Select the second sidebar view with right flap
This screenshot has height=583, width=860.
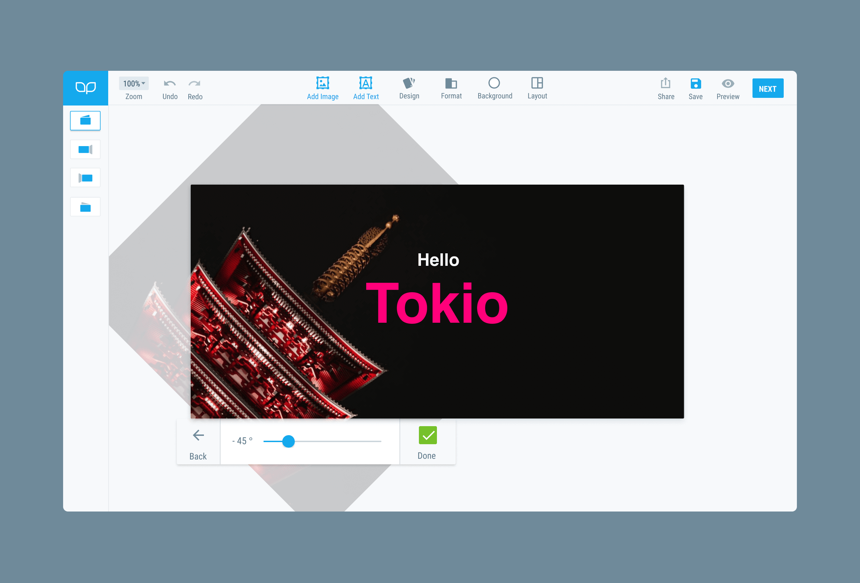[85, 149]
